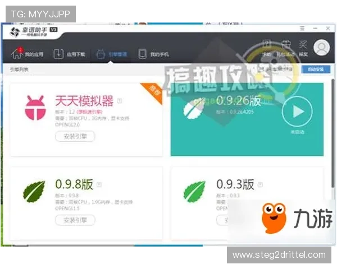The image size is (337, 269).
Task: Click the OPENGL1.5 text
Action: point(67,208)
